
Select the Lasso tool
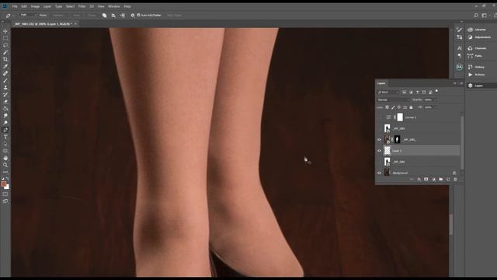(5, 45)
